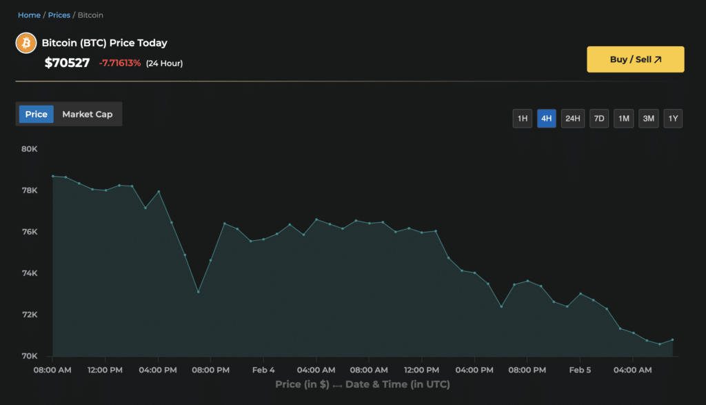This screenshot has height=405, width=706.
Task: Select the 24H time range
Action: [573, 119]
